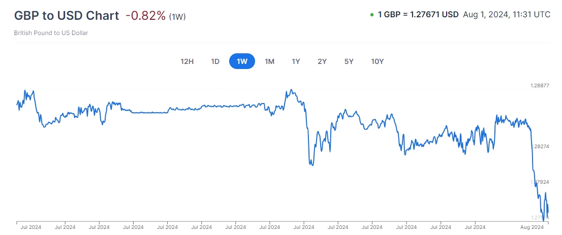Click the 1.28274 y-axis label
The image size is (562, 235).
540,146
